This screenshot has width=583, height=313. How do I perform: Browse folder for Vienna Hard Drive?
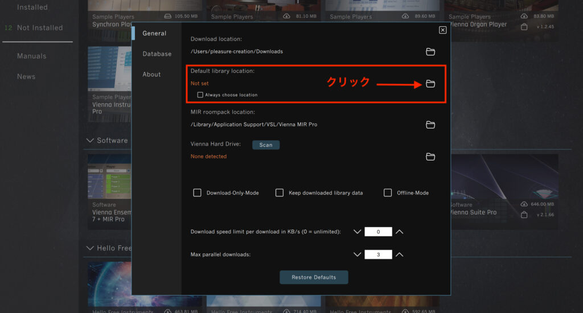point(430,156)
